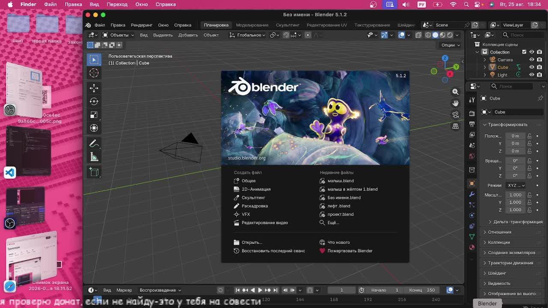Click the current frame number field
Viewport: 548px width, 308px height.
pyautogui.click(x=342, y=290)
